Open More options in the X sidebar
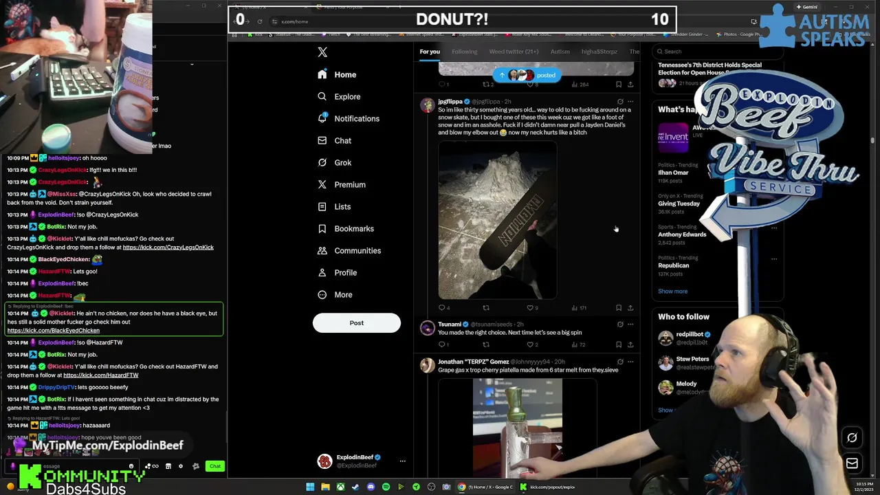 point(335,294)
